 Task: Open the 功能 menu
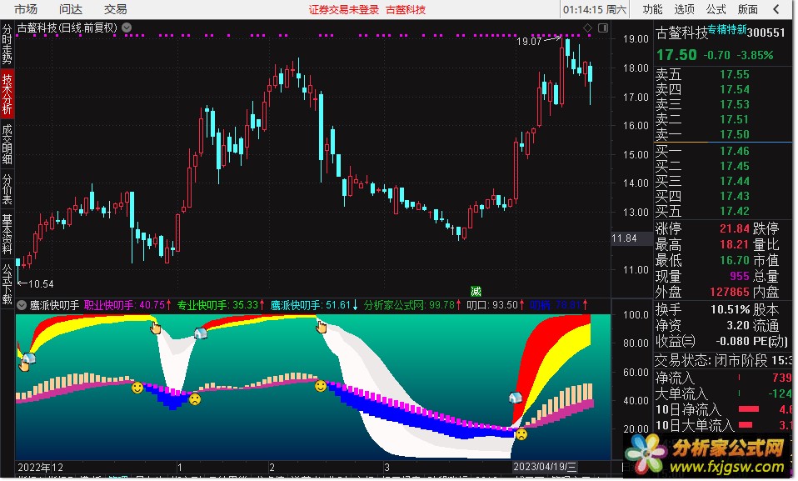click(x=652, y=9)
